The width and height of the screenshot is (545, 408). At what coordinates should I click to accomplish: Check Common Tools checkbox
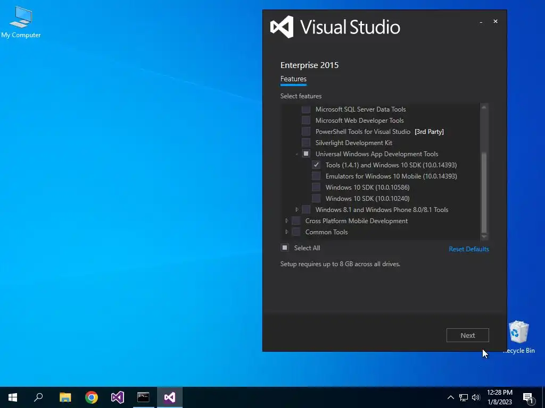click(x=296, y=232)
